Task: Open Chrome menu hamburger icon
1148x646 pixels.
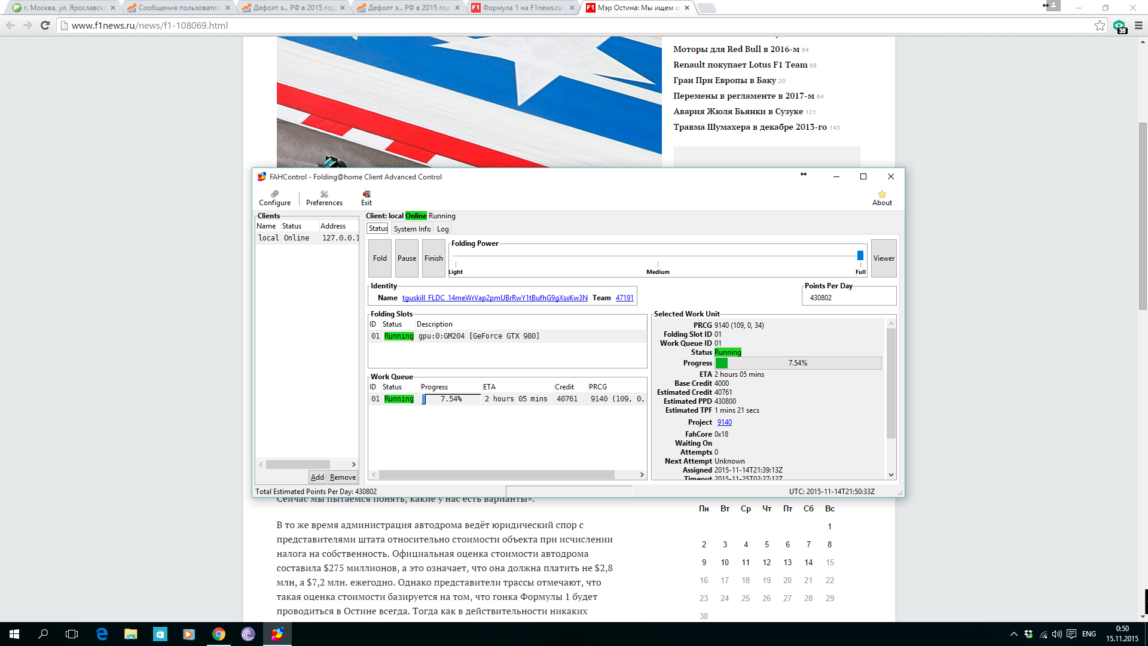Action: pos(1138,25)
